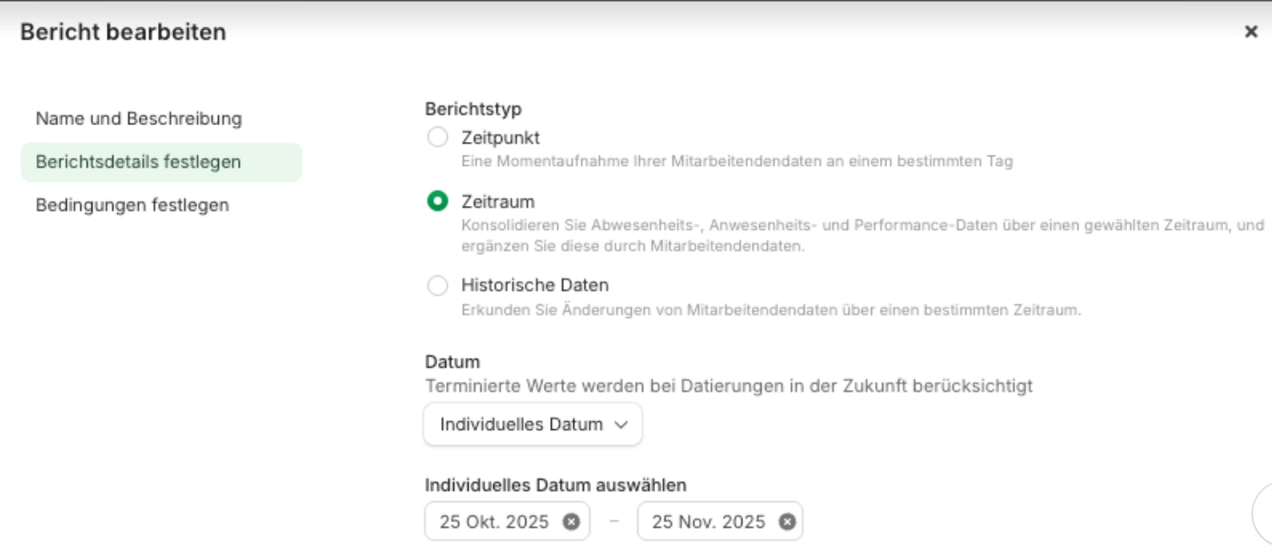Click the Bericht bearbeiten heading
Viewport: 1272px width, 553px height.
pyautogui.click(x=123, y=32)
